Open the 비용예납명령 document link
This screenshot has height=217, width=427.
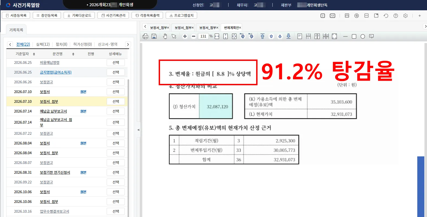50,63
